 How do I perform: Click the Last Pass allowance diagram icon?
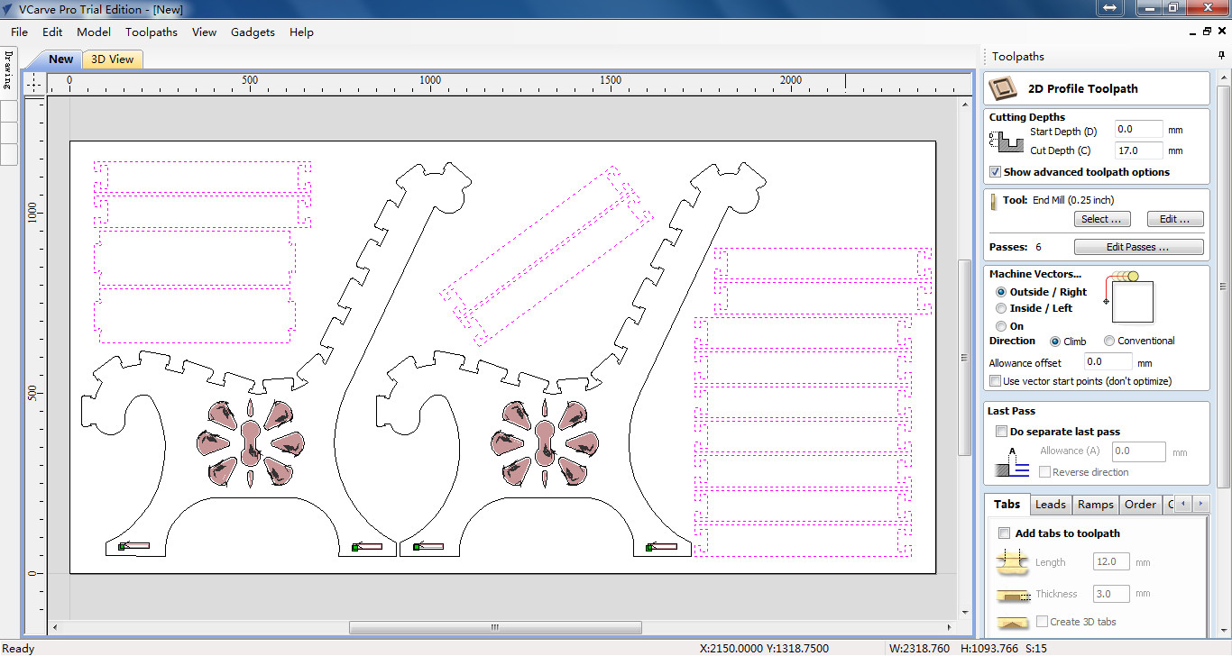tap(1011, 461)
